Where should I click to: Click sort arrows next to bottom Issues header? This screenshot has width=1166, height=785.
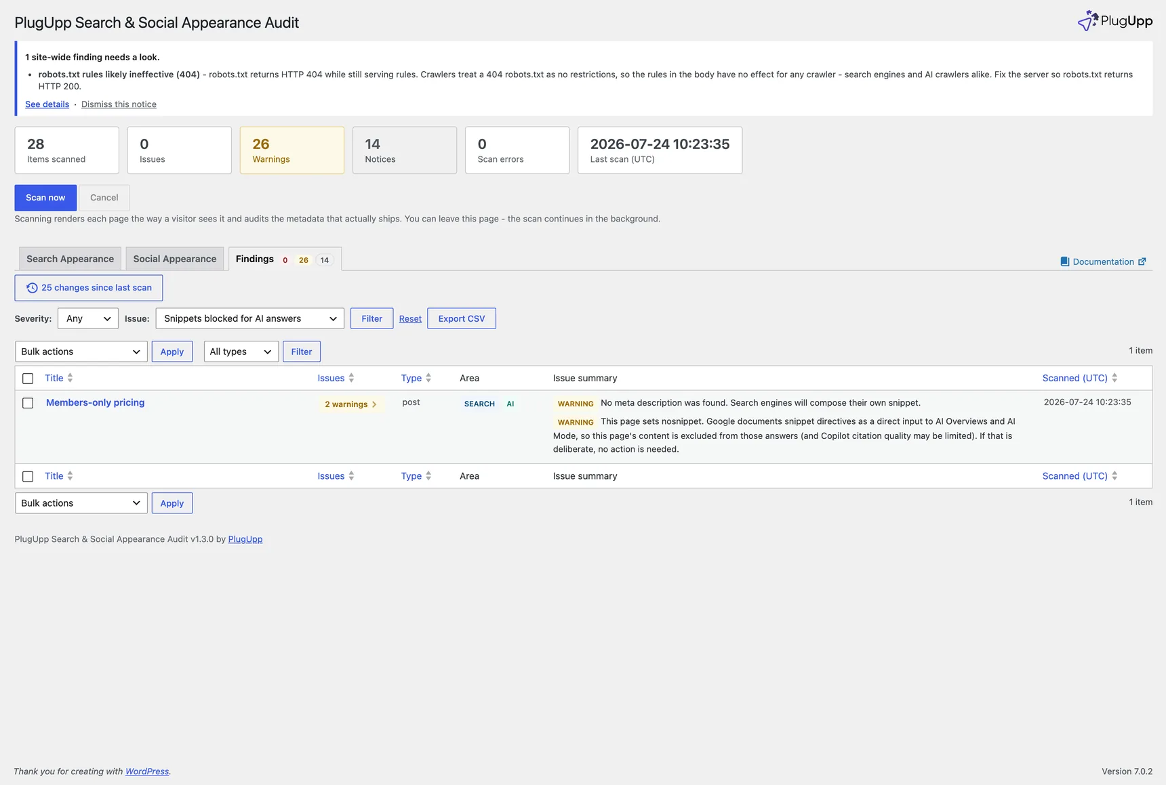pyautogui.click(x=351, y=476)
